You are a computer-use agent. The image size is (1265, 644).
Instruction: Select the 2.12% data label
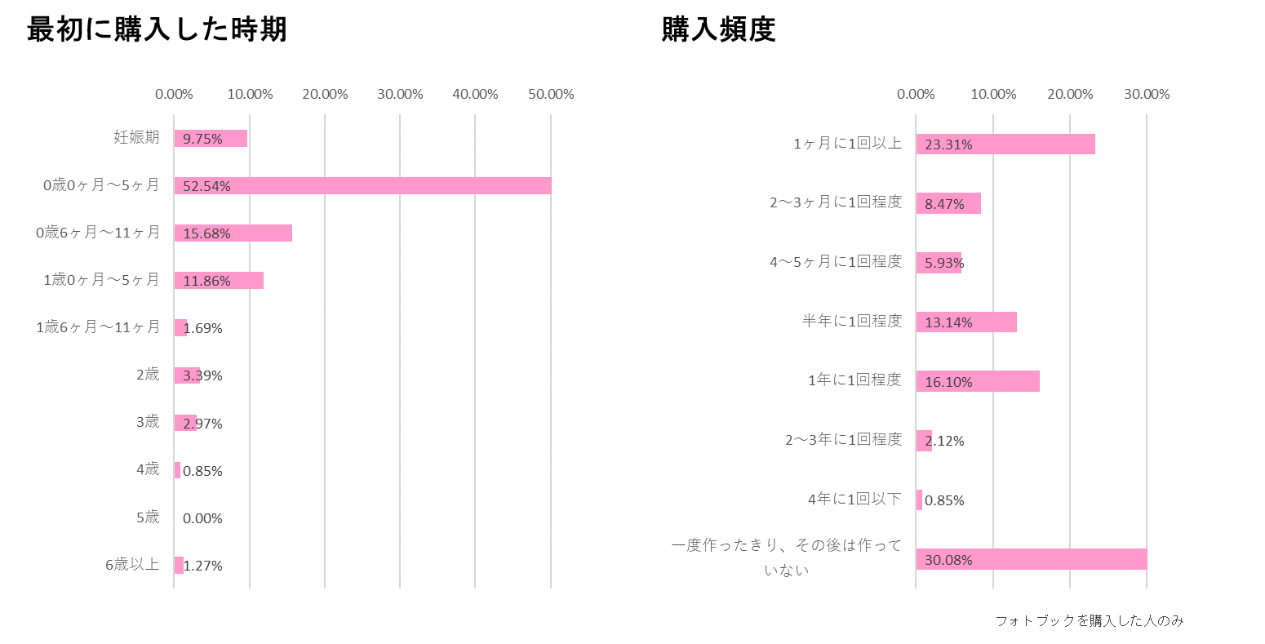pyautogui.click(x=945, y=441)
